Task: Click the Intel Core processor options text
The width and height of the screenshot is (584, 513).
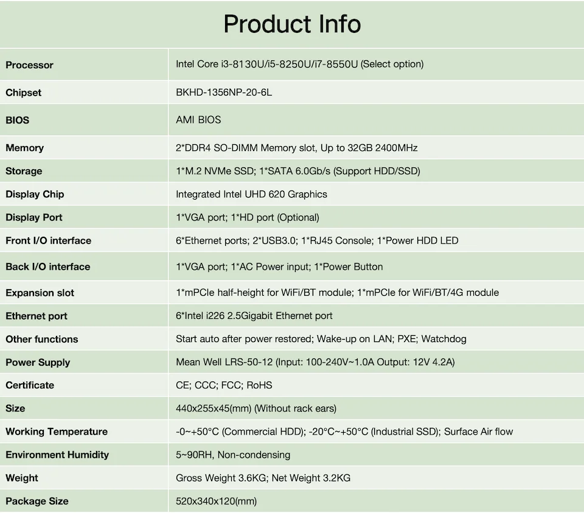Action: click(299, 64)
